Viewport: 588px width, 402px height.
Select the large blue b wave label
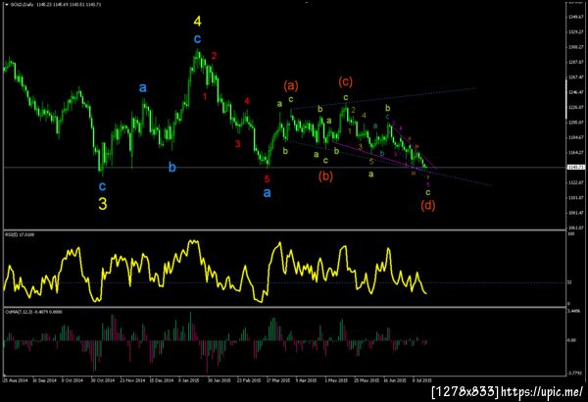click(x=172, y=167)
